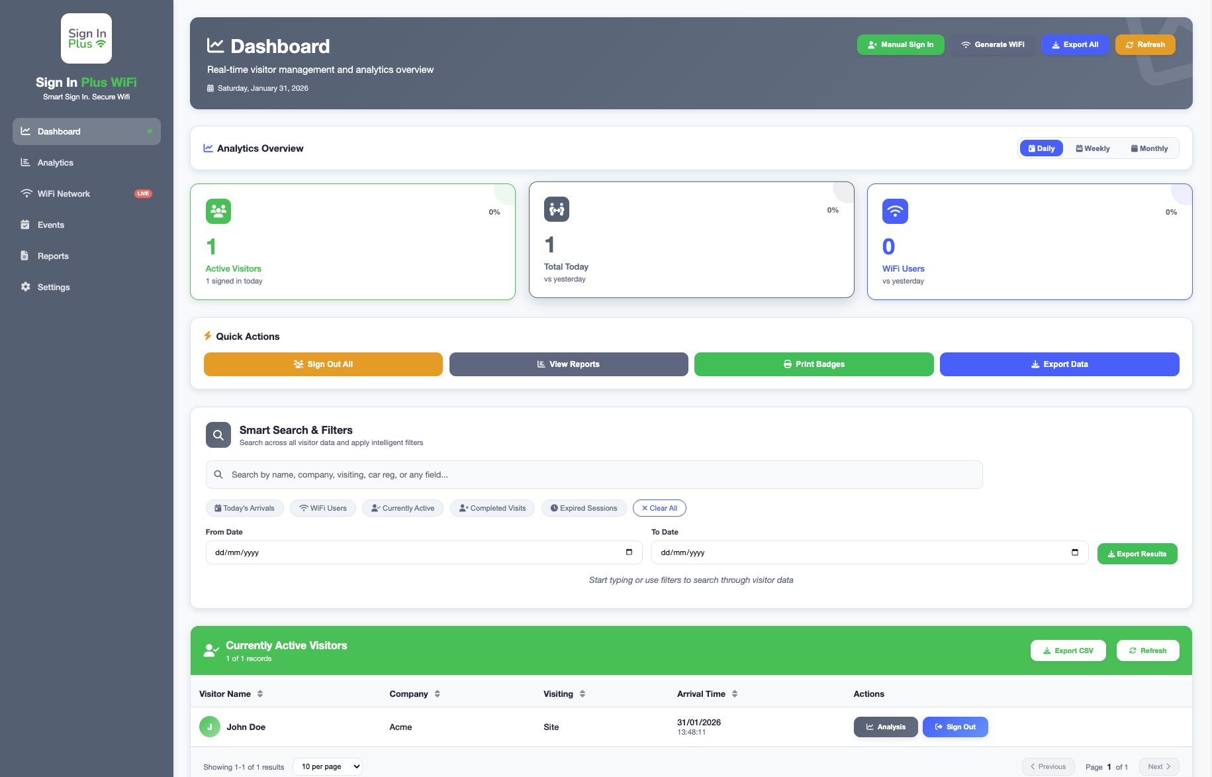The height and width of the screenshot is (777, 1212).
Task: Click the magnifier icon beside Smart Search heading
Action: [218, 435]
